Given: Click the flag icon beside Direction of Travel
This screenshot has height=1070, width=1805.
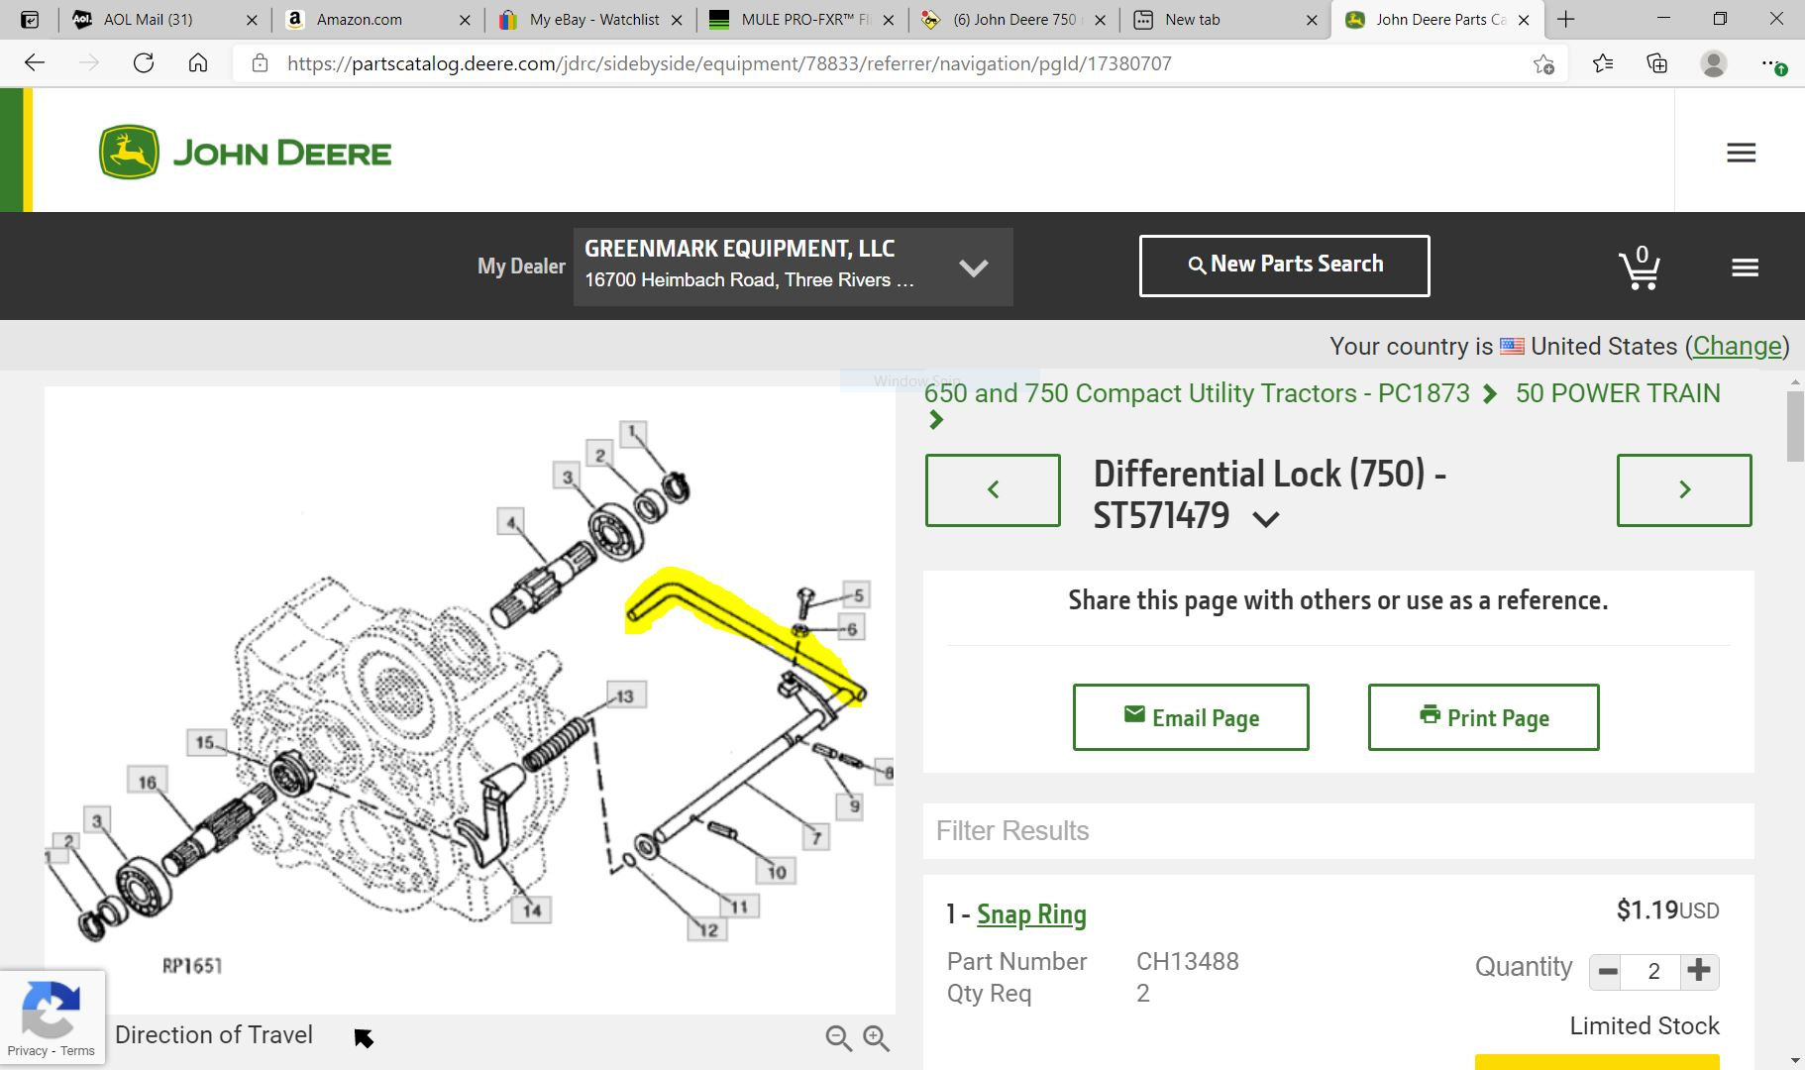Looking at the screenshot, I should [x=363, y=1037].
